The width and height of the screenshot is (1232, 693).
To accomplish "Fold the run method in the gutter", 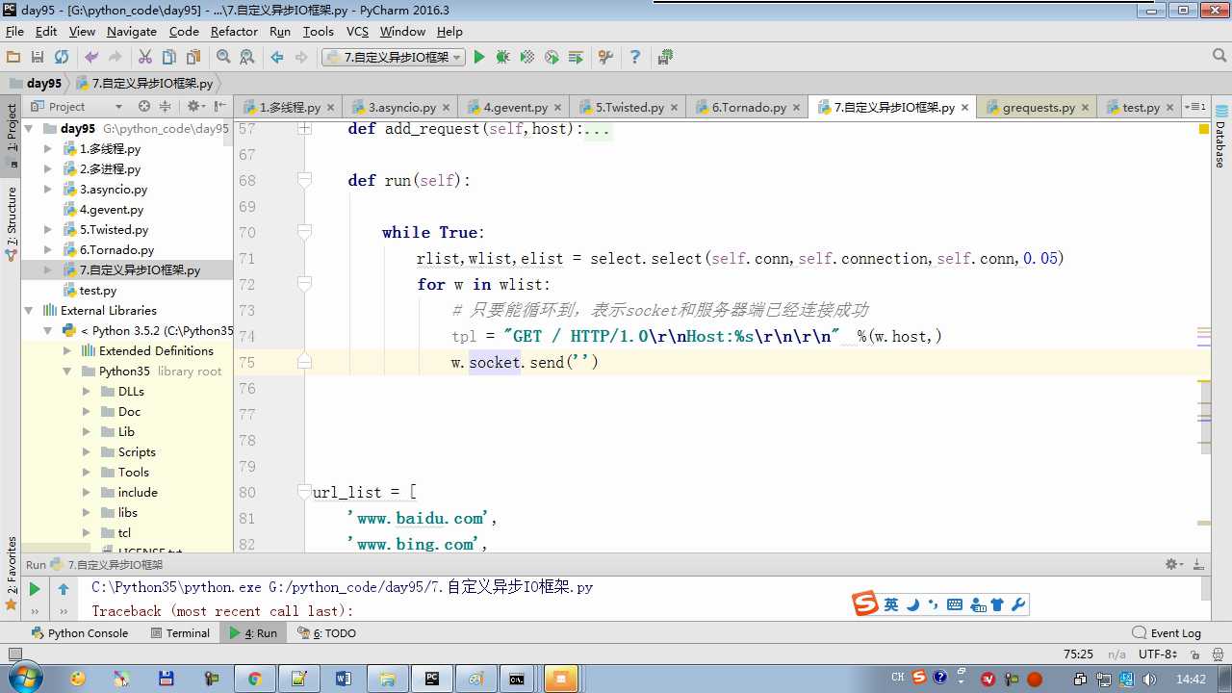I will pyautogui.click(x=305, y=180).
